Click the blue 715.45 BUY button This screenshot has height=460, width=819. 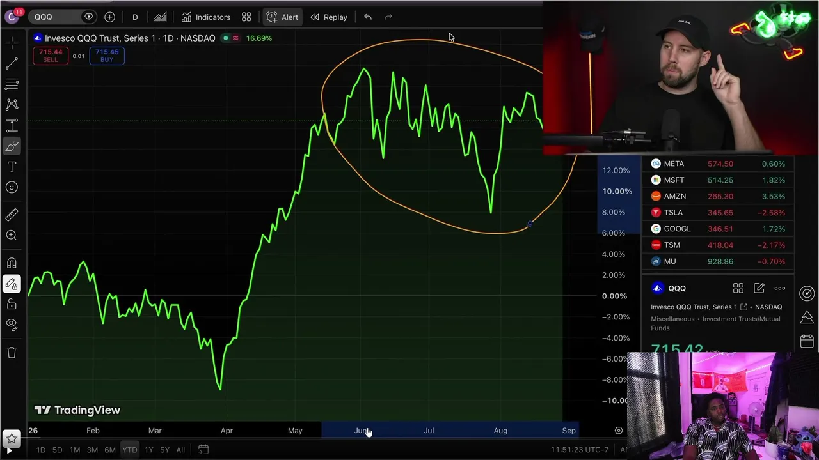(x=107, y=56)
